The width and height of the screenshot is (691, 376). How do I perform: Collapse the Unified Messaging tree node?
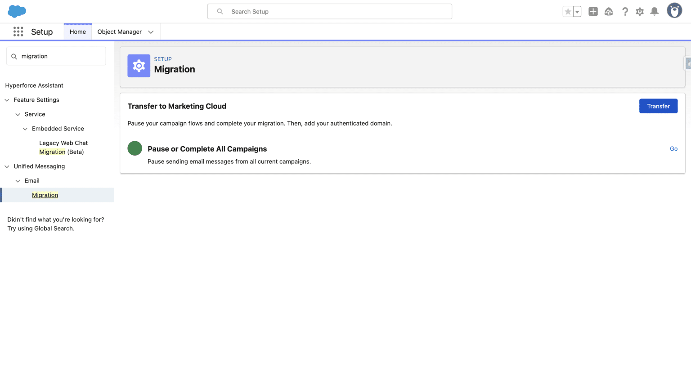[7, 166]
